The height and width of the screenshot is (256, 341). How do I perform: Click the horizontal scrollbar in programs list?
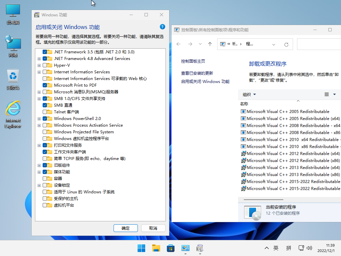pos(263,200)
